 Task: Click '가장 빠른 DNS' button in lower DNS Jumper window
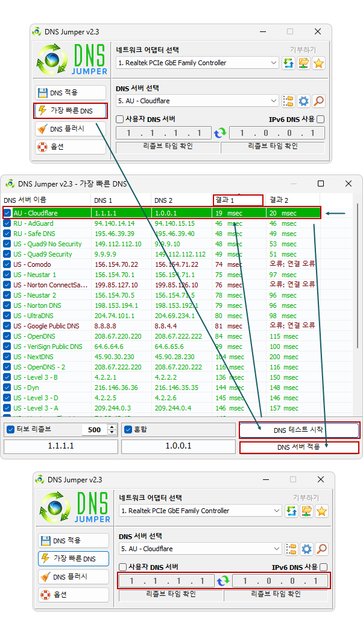[x=74, y=558]
